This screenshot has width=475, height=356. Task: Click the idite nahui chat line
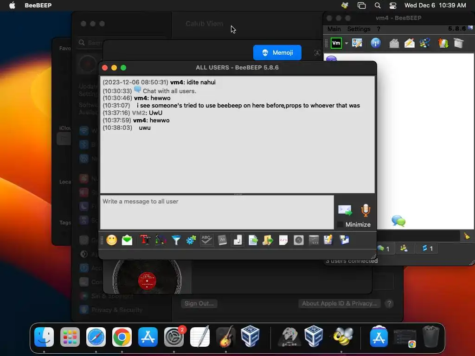point(159,83)
